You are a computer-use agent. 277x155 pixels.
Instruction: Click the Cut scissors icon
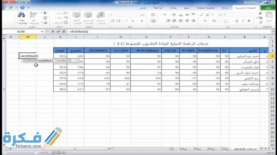(260, 13)
